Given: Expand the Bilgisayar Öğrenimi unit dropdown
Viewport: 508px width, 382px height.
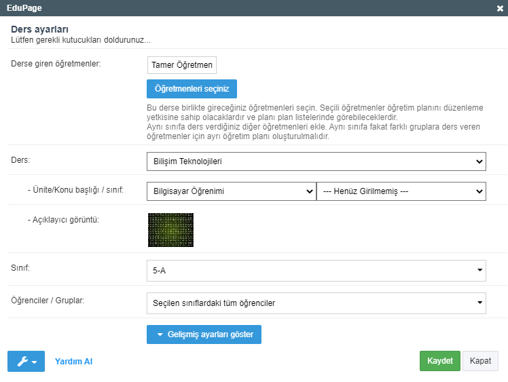Looking at the screenshot, I should [231, 191].
